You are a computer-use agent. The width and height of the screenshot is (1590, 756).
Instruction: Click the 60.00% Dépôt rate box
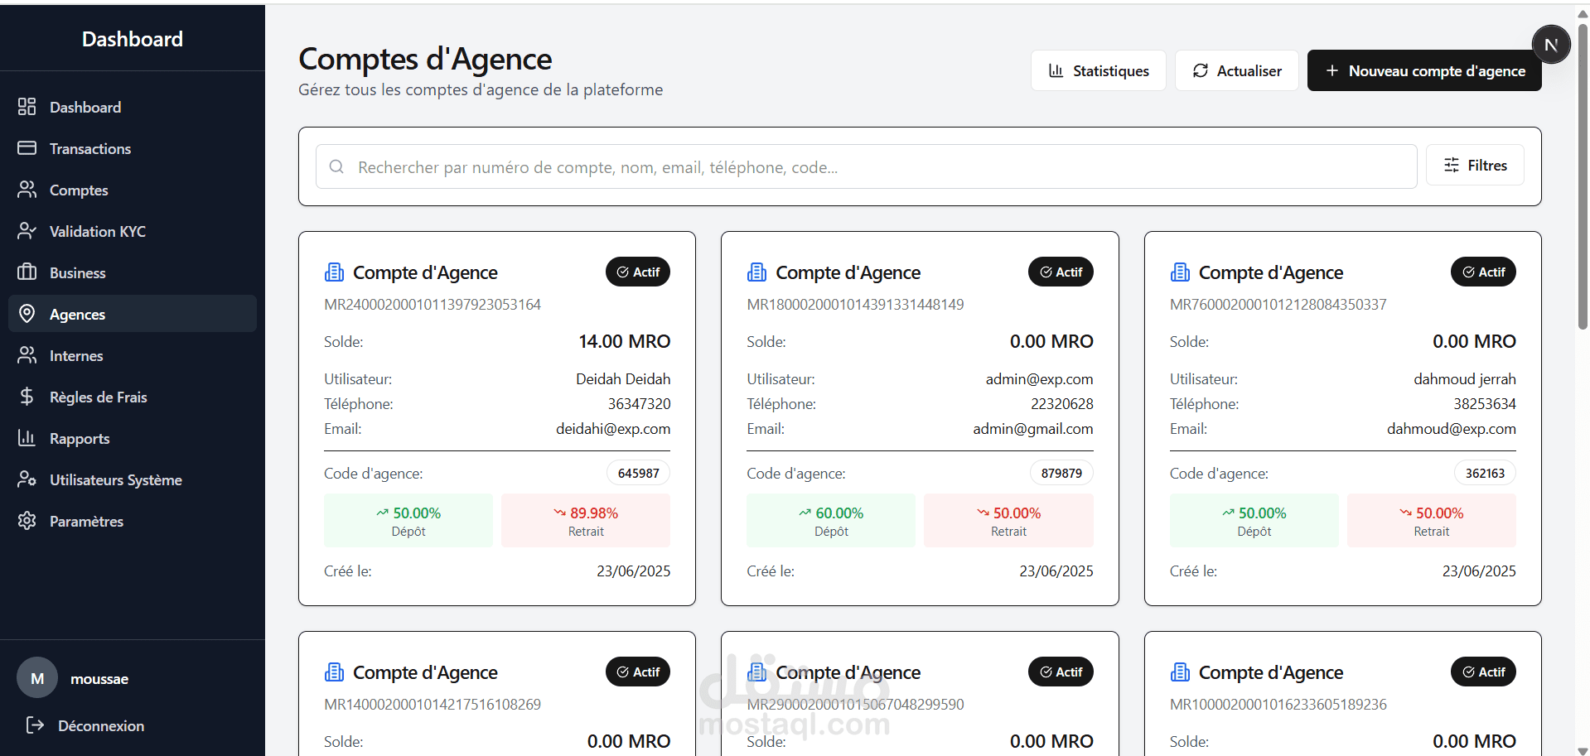point(831,520)
